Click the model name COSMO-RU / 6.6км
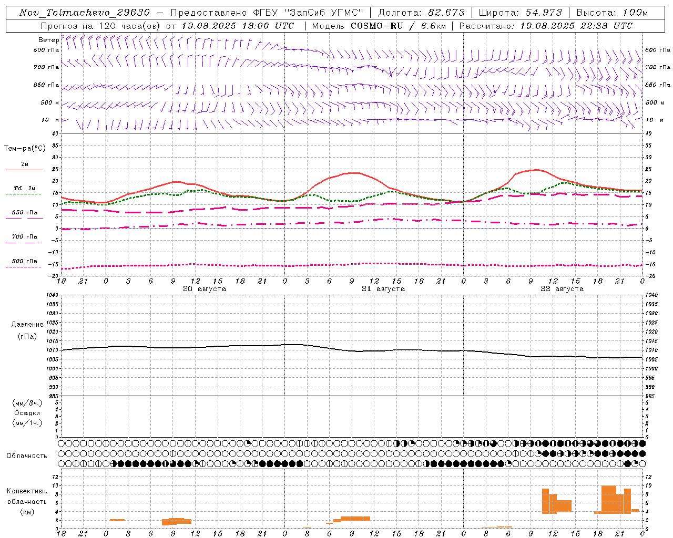Image resolution: width=673 pixels, height=538 pixels. [398, 26]
